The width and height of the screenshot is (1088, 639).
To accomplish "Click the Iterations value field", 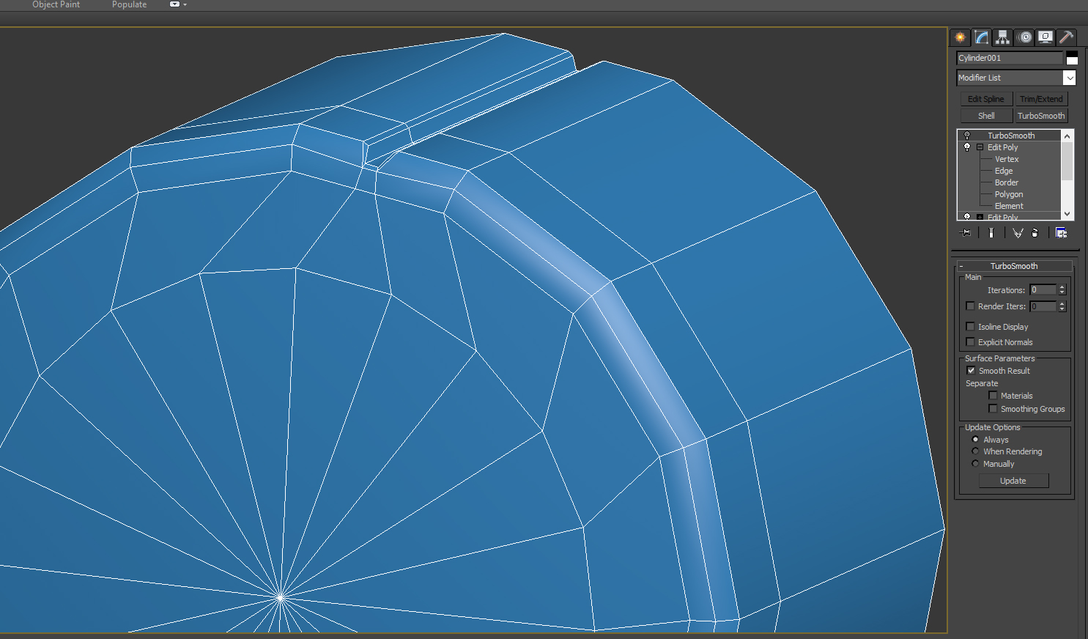I will 1043,290.
